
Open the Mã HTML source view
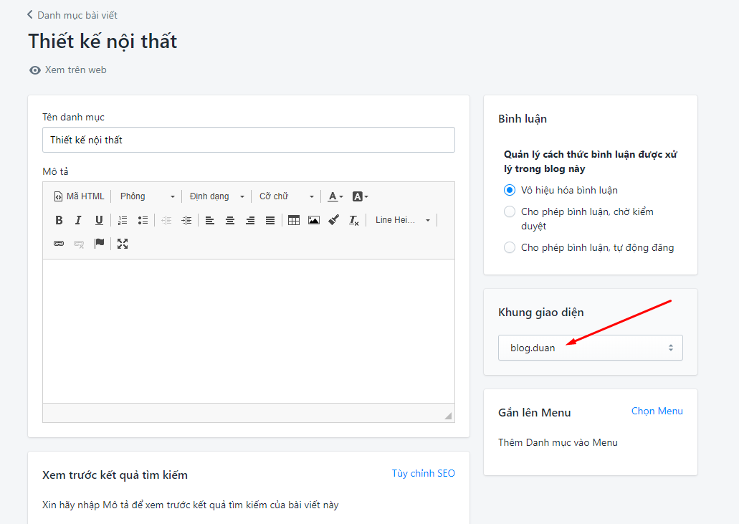click(x=79, y=196)
